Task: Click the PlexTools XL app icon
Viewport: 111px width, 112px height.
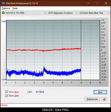Action: 4,3
